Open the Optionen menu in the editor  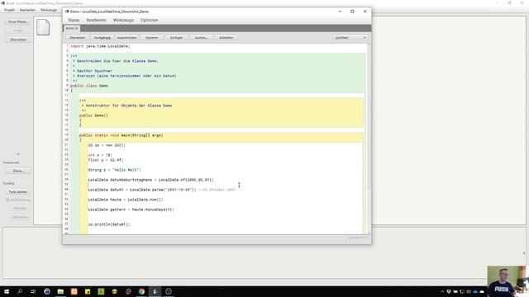[149, 20]
